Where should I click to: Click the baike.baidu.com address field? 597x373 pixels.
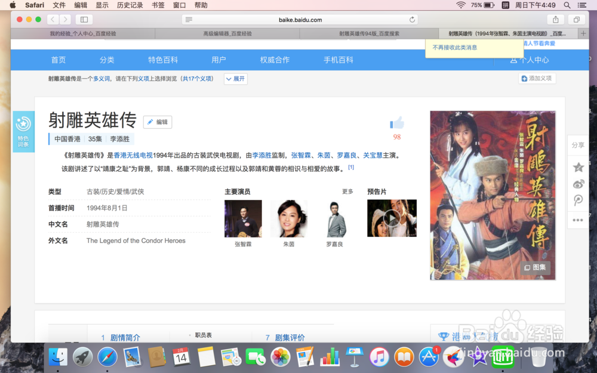(x=300, y=20)
